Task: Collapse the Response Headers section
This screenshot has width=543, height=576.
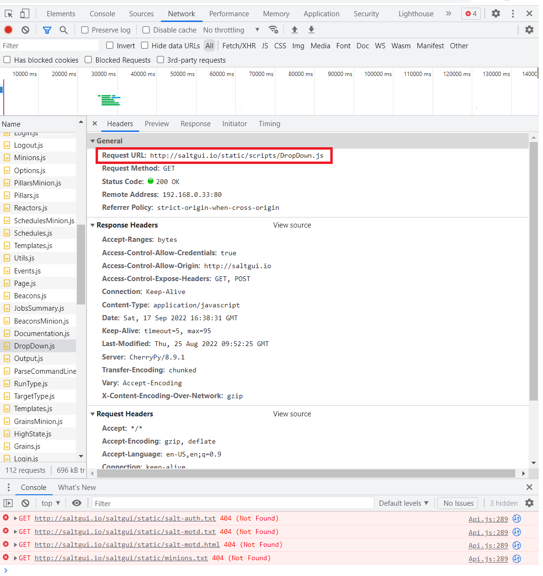Action: point(93,225)
